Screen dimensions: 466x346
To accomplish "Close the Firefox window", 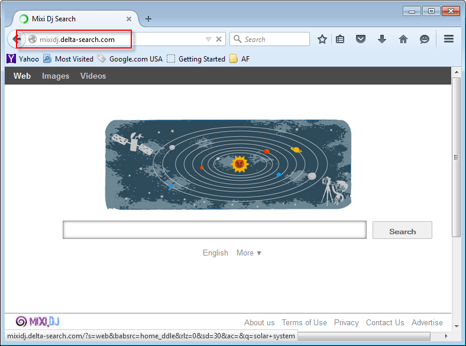I will pyautogui.click(x=451, y=11).
